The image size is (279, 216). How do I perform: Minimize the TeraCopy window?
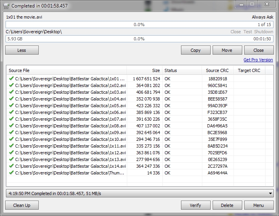click(x=241, y=4)
